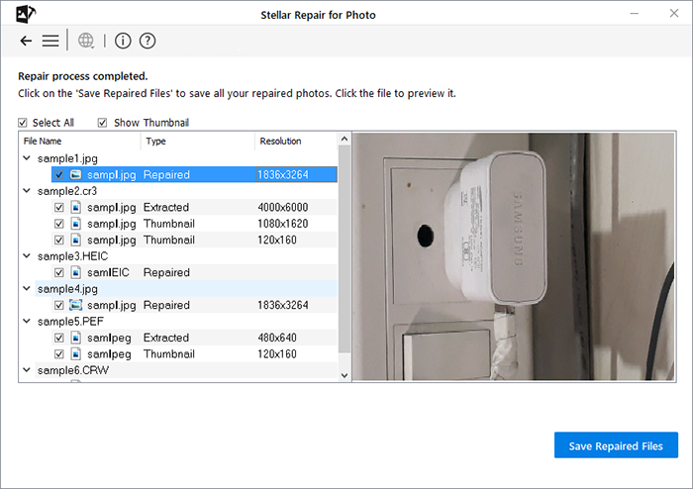Uncheck the samlEIC Repaired checkbox
Screen dimensions: 693x489
click(x=58, y=272)
